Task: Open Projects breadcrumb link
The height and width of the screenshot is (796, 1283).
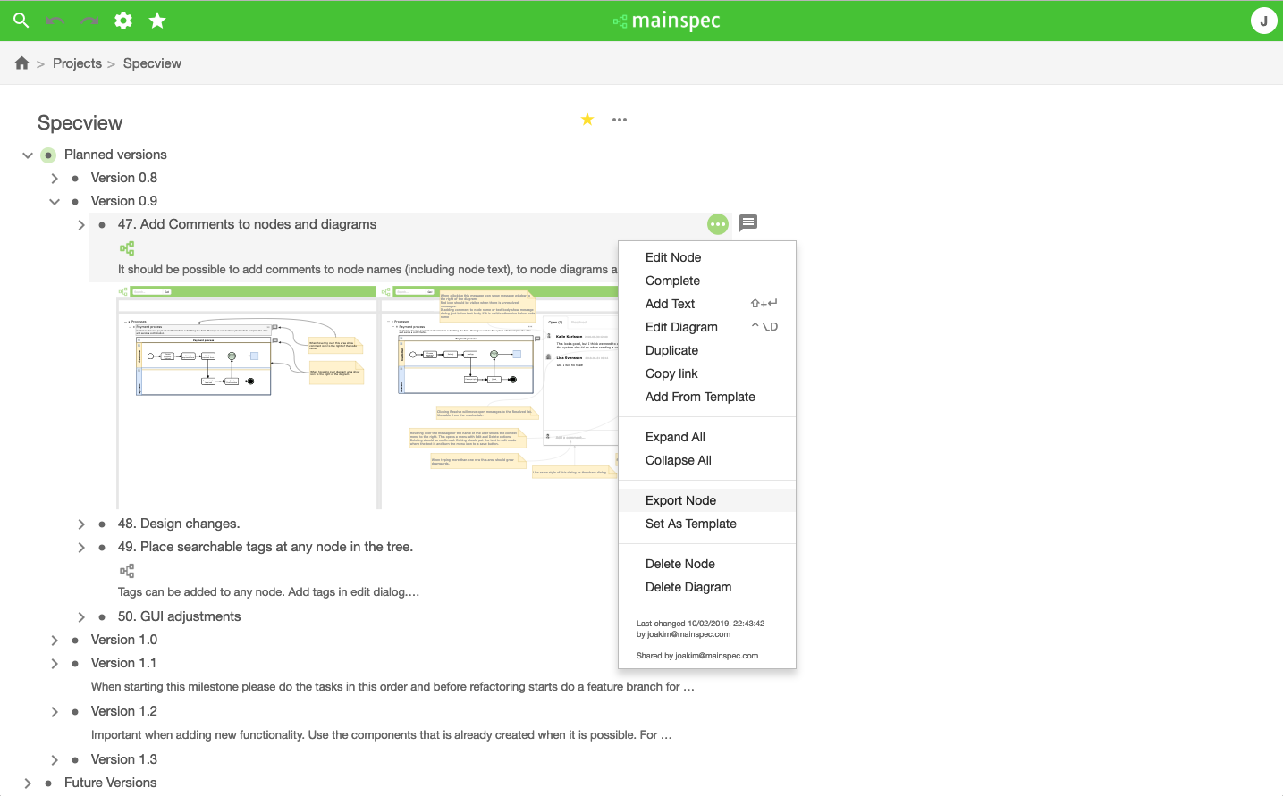Action: click(77, 63)
